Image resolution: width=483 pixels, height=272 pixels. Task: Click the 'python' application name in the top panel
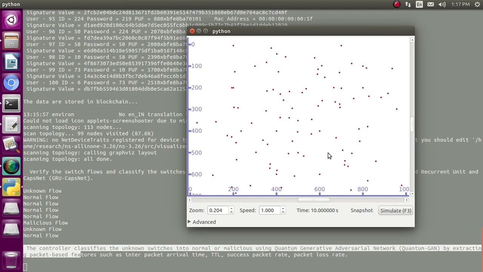tap(11, 4)
